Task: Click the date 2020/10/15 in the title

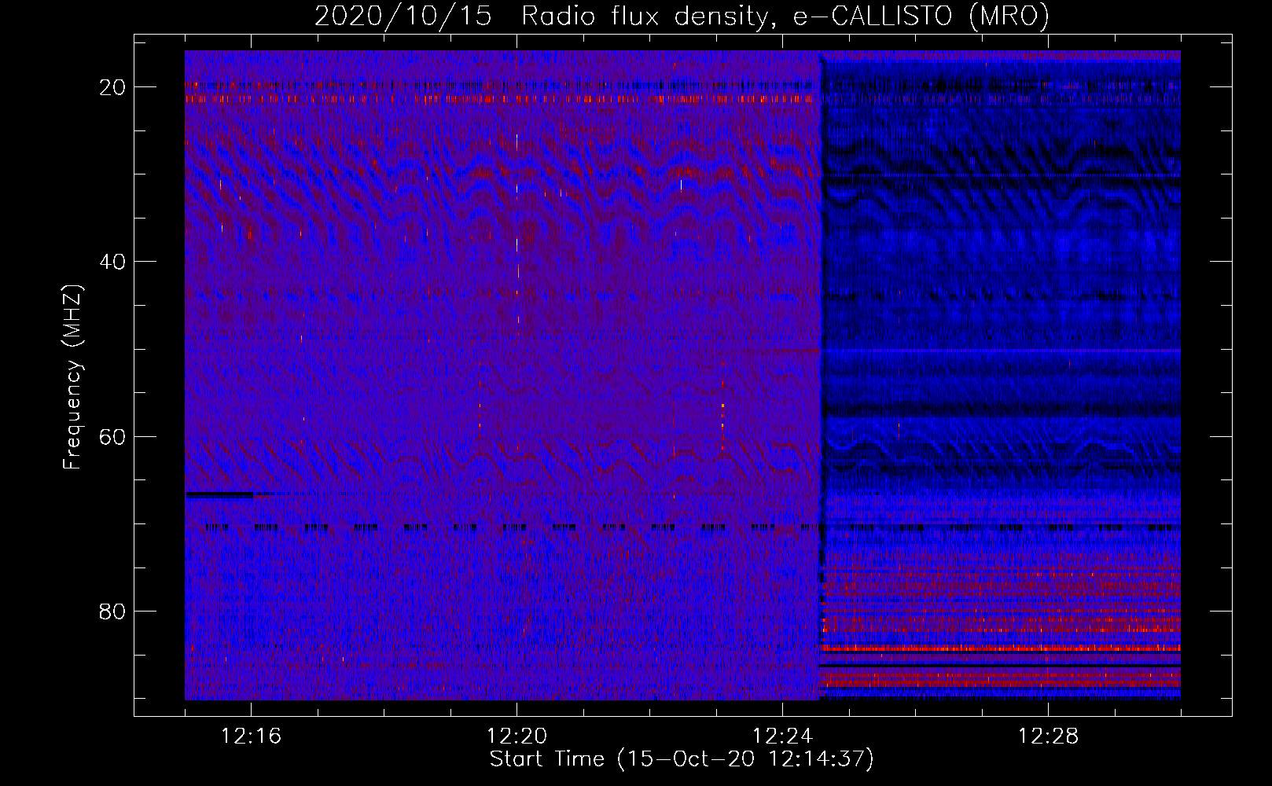Action: [x=403, y=17]
